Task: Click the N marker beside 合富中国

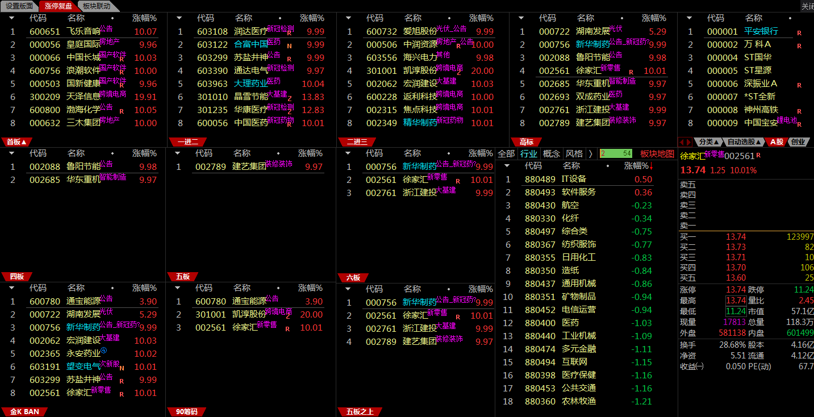Action: 289,46
